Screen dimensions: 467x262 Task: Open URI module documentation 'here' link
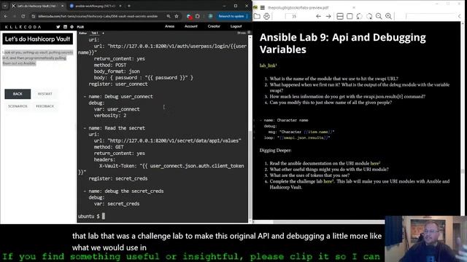coord(374,163)
